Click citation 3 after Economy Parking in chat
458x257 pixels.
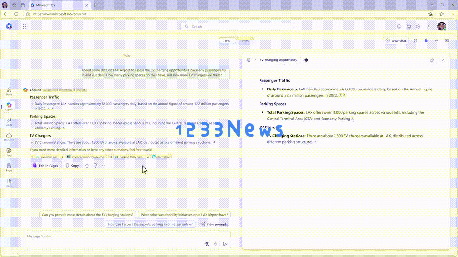(x=63, y=128)
